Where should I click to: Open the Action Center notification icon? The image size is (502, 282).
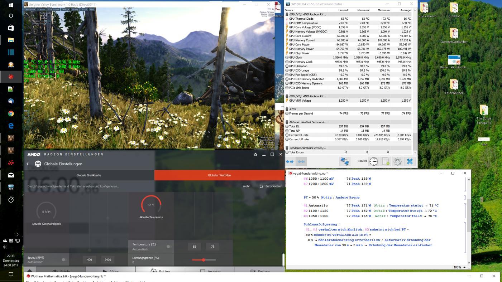click(11, 274)
